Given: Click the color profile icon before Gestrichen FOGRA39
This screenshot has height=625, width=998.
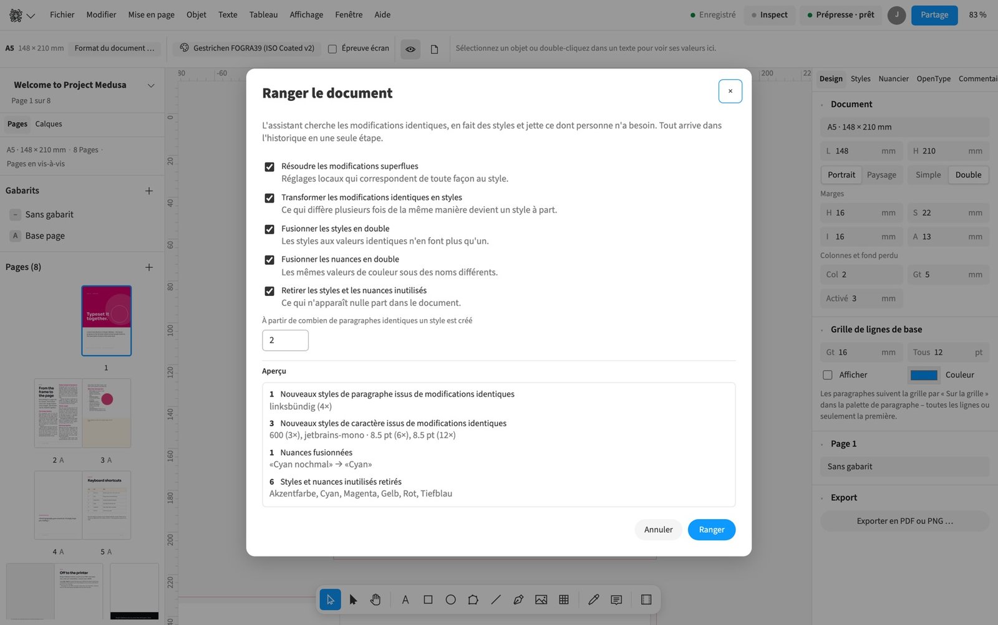Looking at the screenshot, I should click(185, 48).
